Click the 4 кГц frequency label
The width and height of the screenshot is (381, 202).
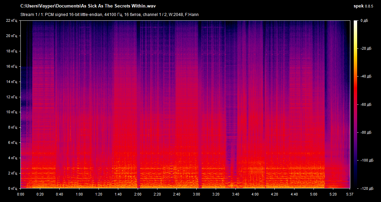point(12,158)
